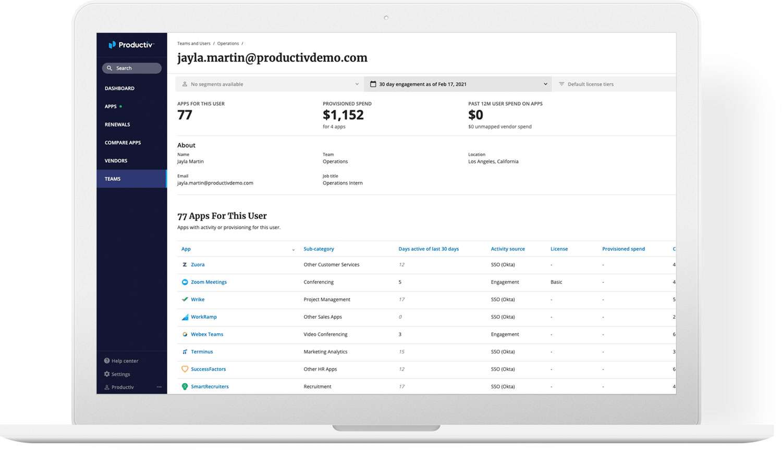Open the Settings link in sidebar
The height and width of the screenshot is (453, 782).
point(120,374)
